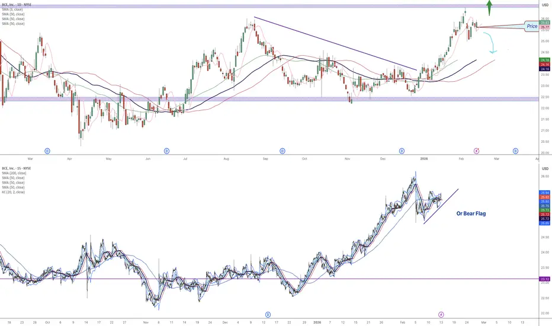The image size is (552, 326).
Task: Click the Nov label on 15-minute time axis
Action: 146,322
